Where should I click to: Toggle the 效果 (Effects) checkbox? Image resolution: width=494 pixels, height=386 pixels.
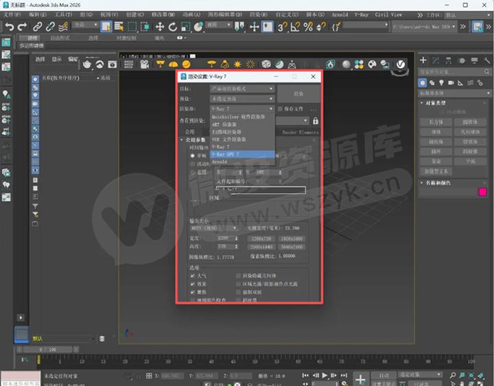click(x=193, y=283)
